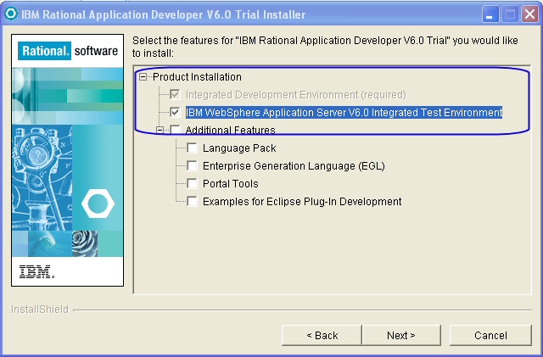Proceed with the Next button
The height and width of the screenshot is (357, 543).
[x=401, y=335]
